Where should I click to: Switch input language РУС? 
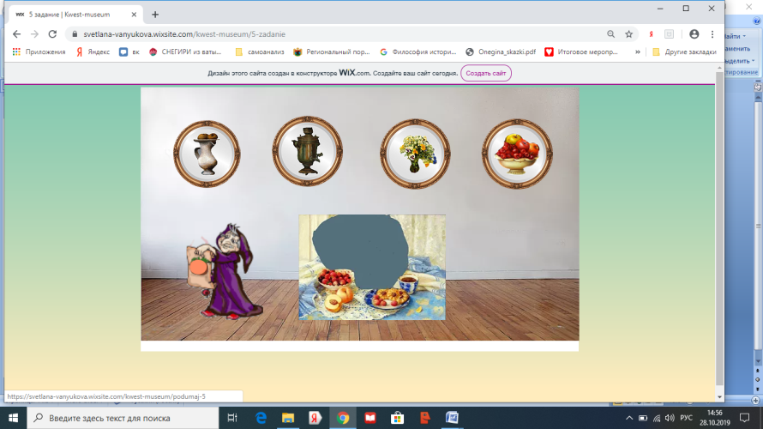pos(686,418)
